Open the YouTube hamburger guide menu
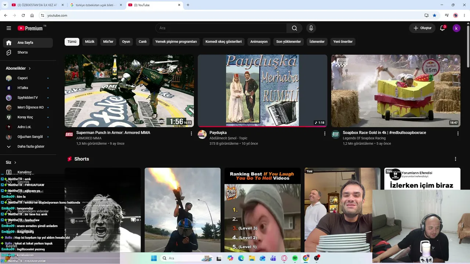Viewport: 470px width, 264px height. coord(9,28)
